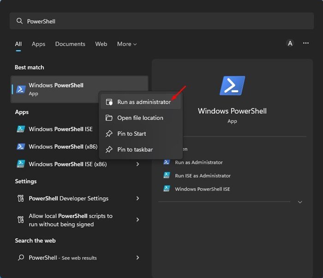
Task: Click the Pin to taskbar pin icon
Action: 109,149
